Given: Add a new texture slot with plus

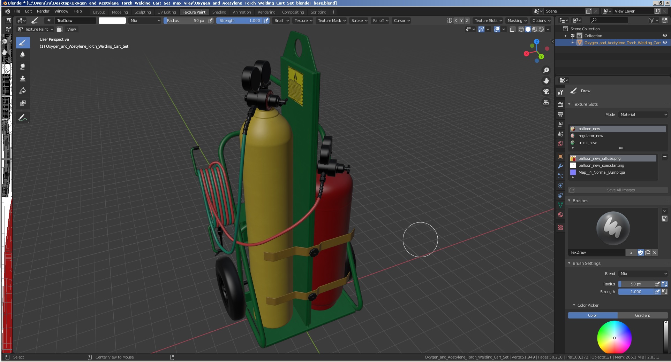Looking at the screenshot, I should (x=664, y=157).
